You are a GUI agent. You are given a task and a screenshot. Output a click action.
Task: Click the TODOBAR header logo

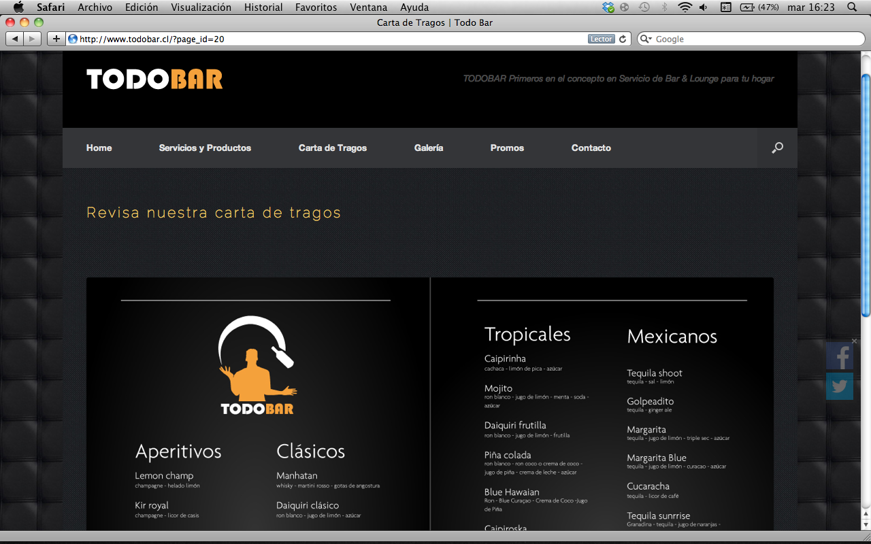click(x=154, y=80)
